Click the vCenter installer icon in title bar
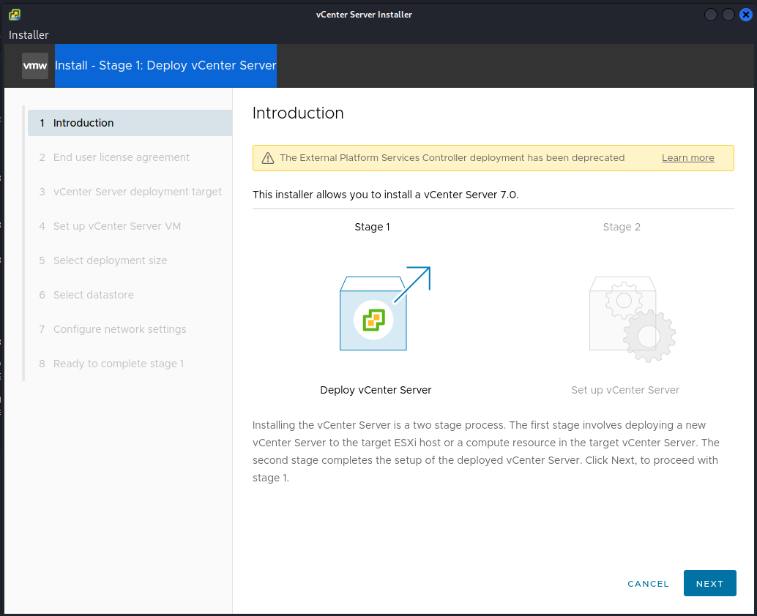 pos(15,15)
